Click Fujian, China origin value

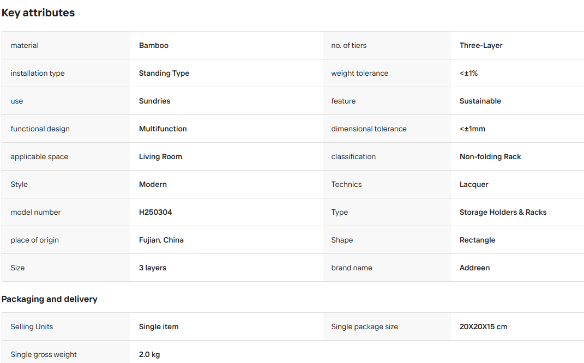[161, 240]
